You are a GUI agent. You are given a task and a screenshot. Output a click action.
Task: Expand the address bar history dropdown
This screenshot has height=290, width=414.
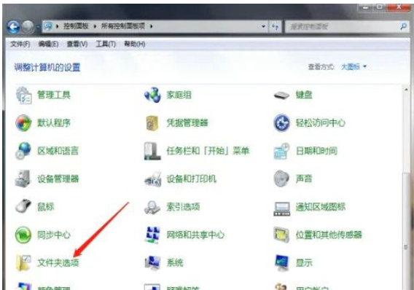tap(263, 26)
